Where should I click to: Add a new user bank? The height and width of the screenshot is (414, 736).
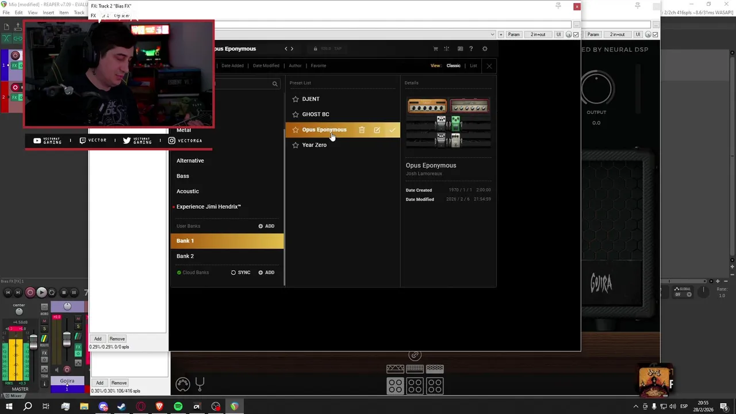click(x=266, y=226)
